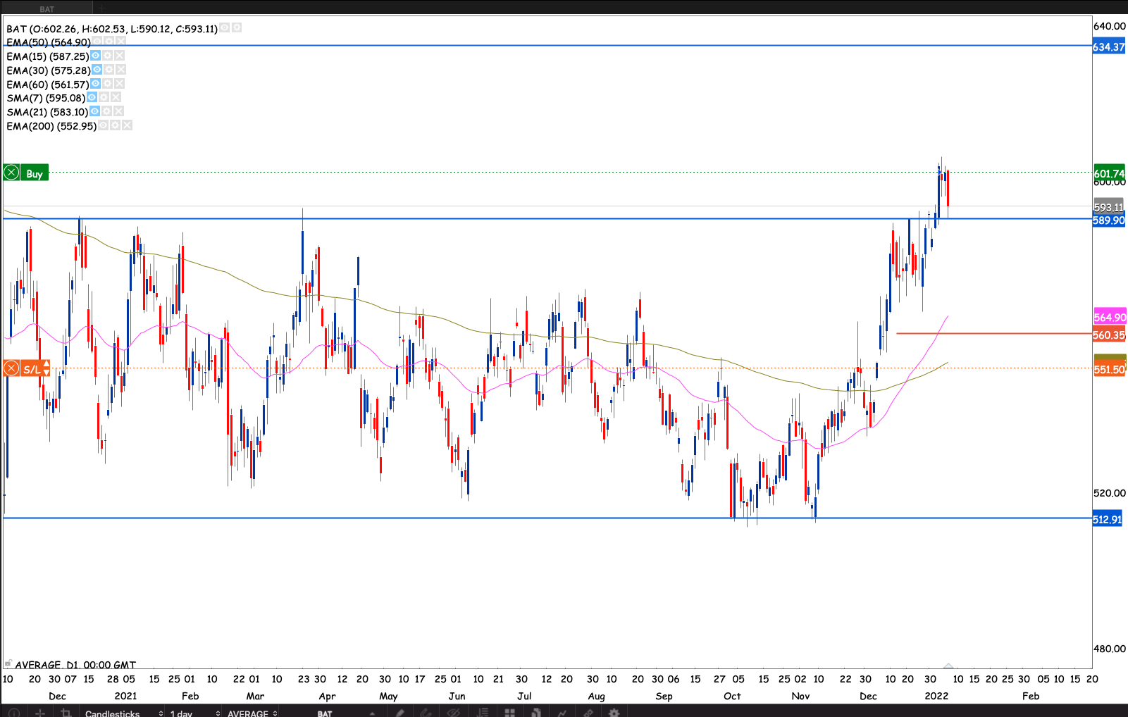1128x717 pixels.
Task: Remove the EMA(200) indicator
Action: pyautogui.click(x=127, y=125)
